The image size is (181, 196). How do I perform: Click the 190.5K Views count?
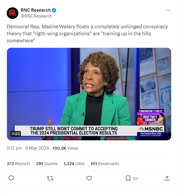point(65,148)
